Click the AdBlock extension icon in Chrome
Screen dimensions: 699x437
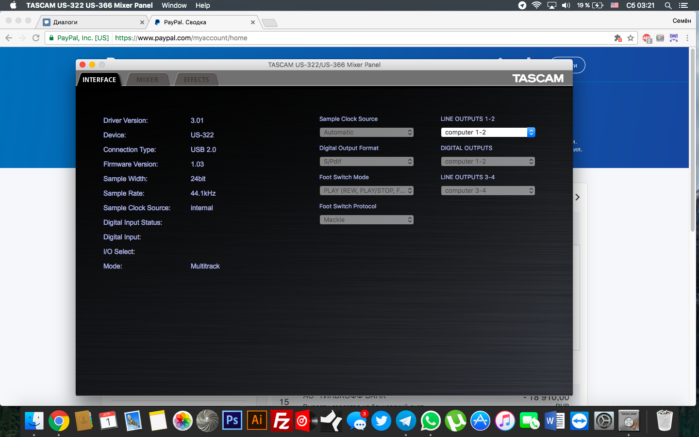(647, 38)
